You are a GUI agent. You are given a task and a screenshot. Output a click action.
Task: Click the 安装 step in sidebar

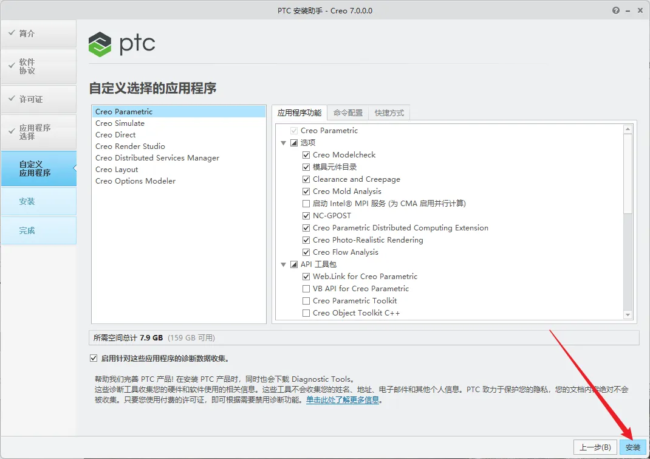point(38,201)
